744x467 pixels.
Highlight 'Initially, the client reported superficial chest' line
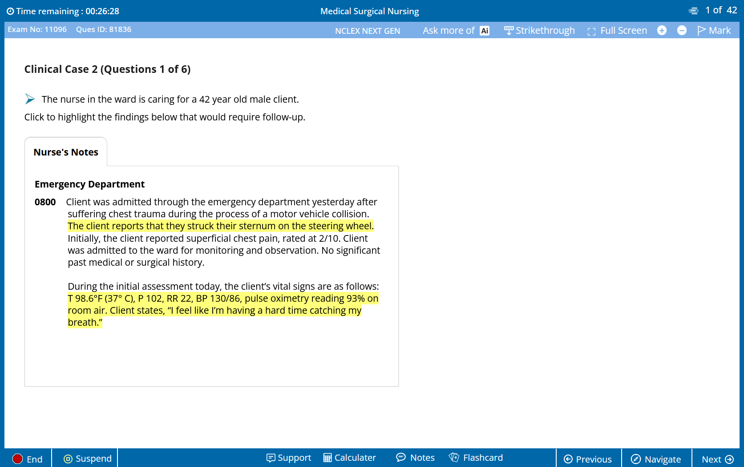(218, 239)
